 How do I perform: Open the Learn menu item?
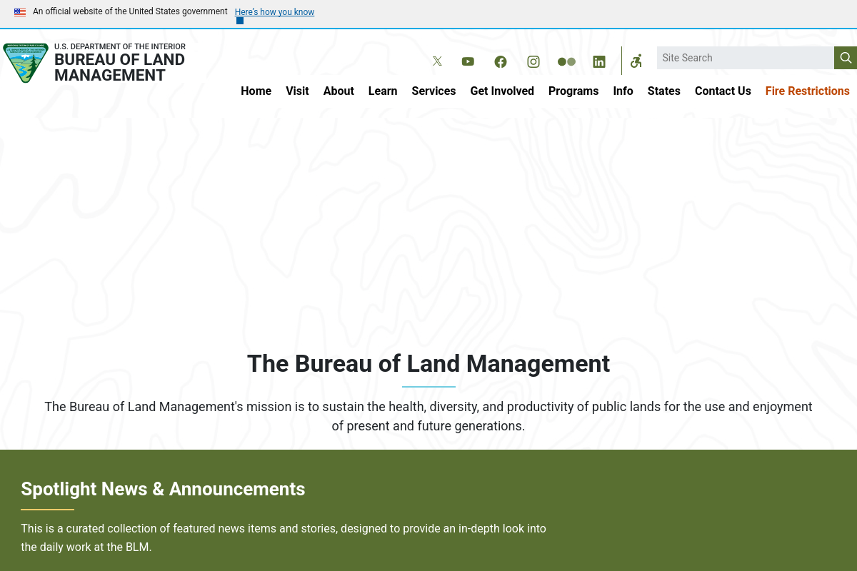(x=383, y=91)
